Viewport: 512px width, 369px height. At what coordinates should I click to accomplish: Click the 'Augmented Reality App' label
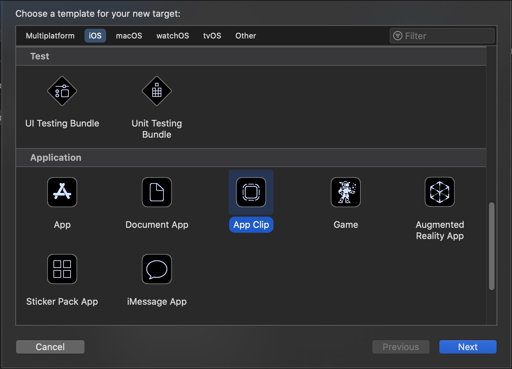pyautogui.click(x=440, y=230)
